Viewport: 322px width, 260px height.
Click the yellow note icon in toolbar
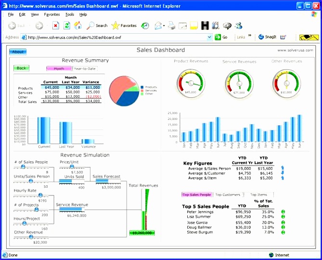[194, 26]
